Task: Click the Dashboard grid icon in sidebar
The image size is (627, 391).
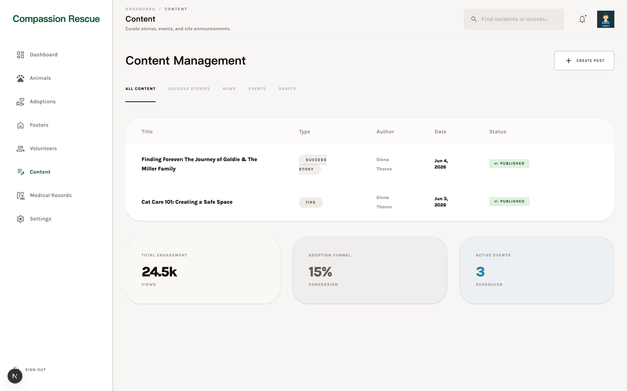Action: click(x=20, y=55)
